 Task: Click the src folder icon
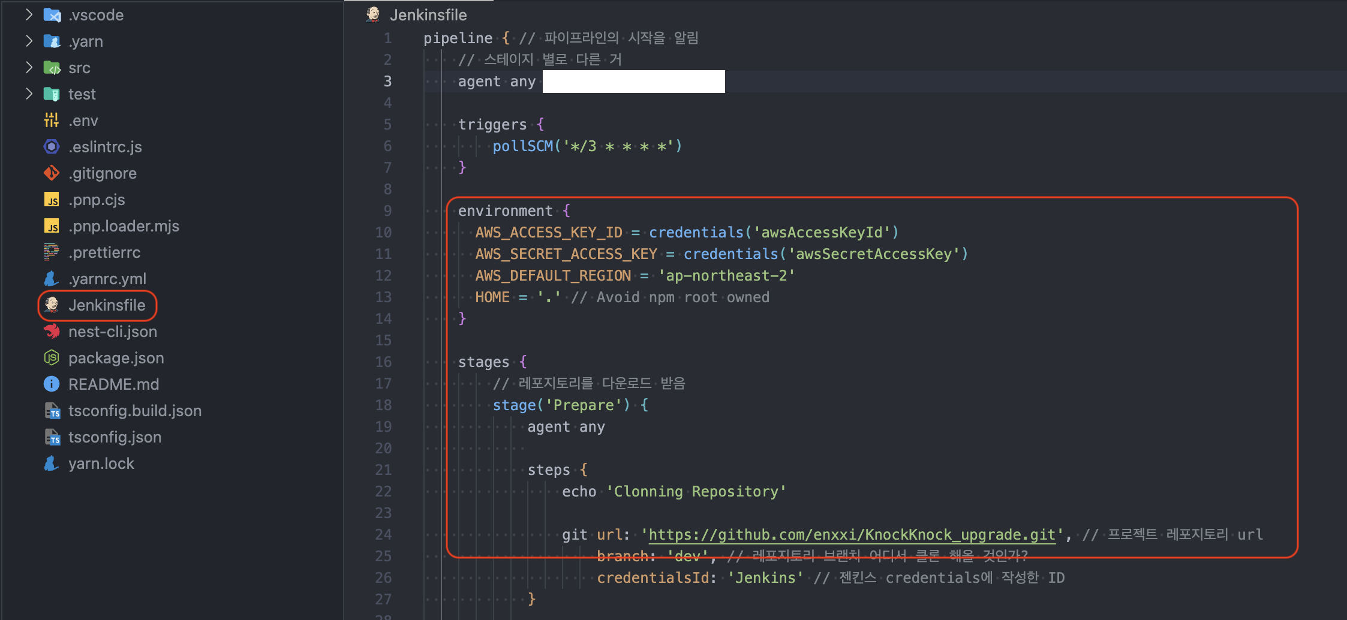tap(52, 68)
